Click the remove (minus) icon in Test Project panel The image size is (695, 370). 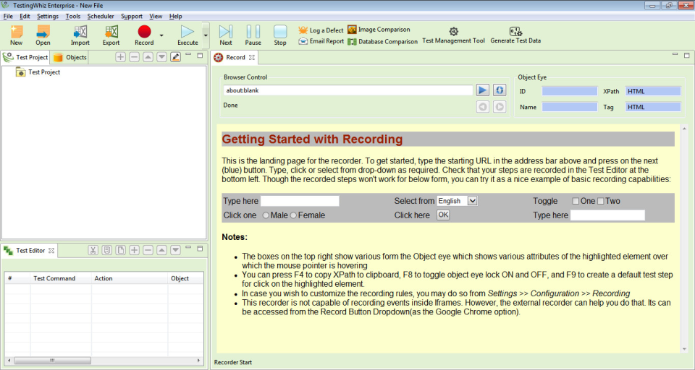(135, 57)
